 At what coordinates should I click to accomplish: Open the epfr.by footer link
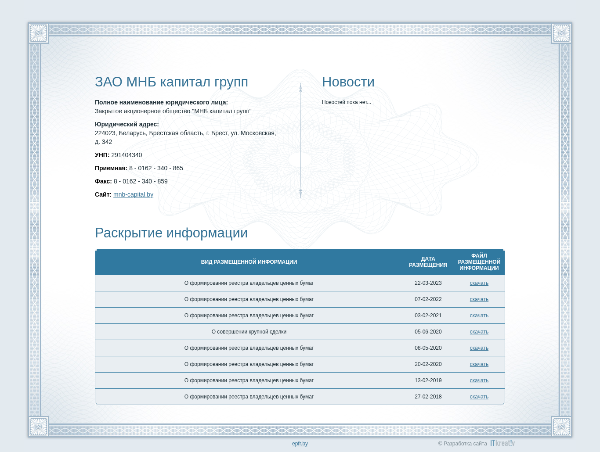click(x=300, y=444)
